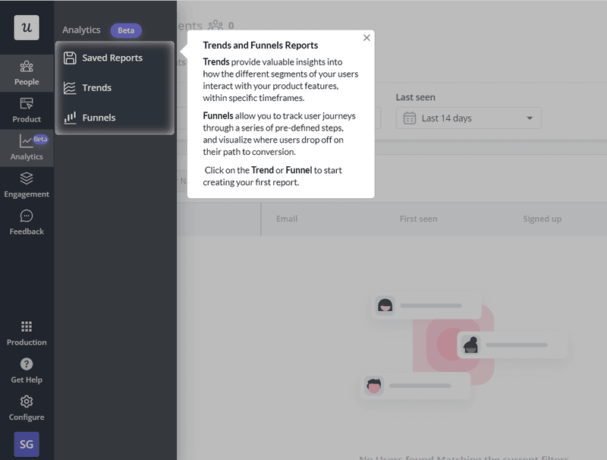Sort users by the Email column
The height and width of the screenshot is (460, 607).
pos(287,219)
